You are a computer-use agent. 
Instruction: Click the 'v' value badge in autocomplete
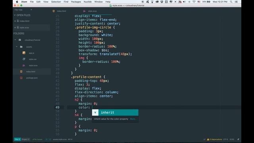pyautogui.click(x=95, y=112)
